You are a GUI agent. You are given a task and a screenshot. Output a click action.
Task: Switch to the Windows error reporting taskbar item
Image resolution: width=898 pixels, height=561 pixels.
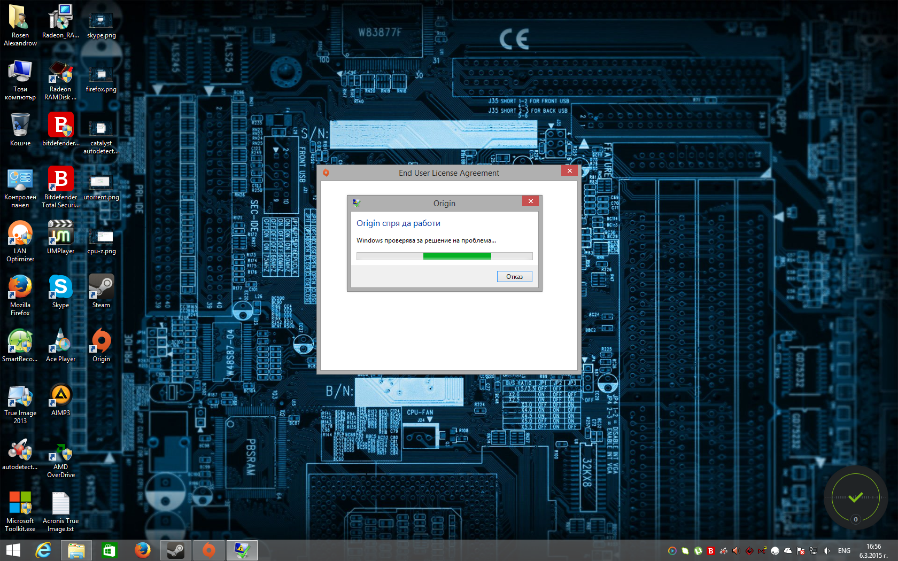tap(242, 550)
